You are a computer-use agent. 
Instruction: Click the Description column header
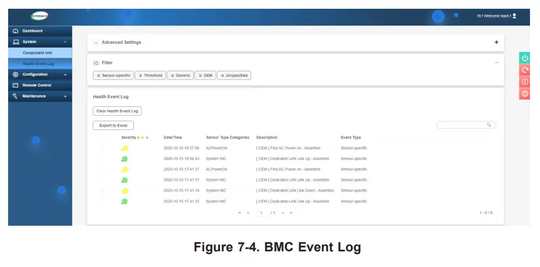pos(267,138)
